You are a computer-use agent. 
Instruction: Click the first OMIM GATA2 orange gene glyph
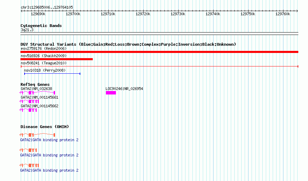[37, 135]
